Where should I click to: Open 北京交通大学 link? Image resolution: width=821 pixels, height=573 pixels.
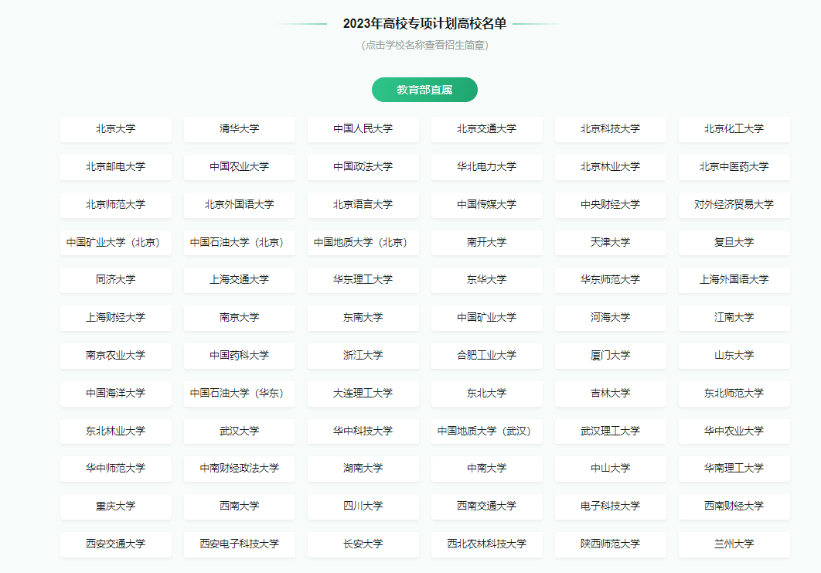pos(486,129)
